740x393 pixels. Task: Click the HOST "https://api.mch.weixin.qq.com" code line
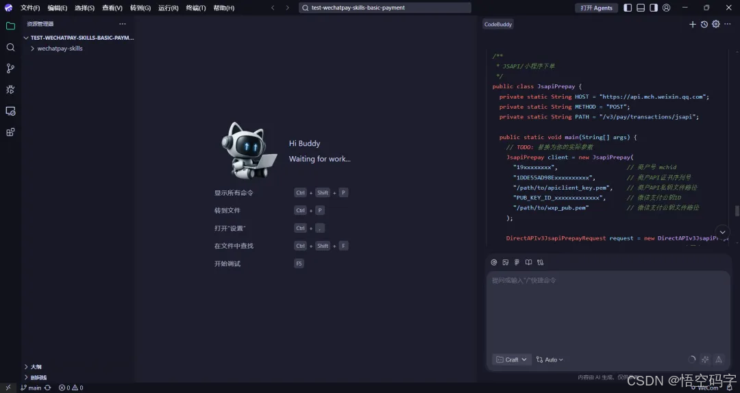[x=604, y=97]
